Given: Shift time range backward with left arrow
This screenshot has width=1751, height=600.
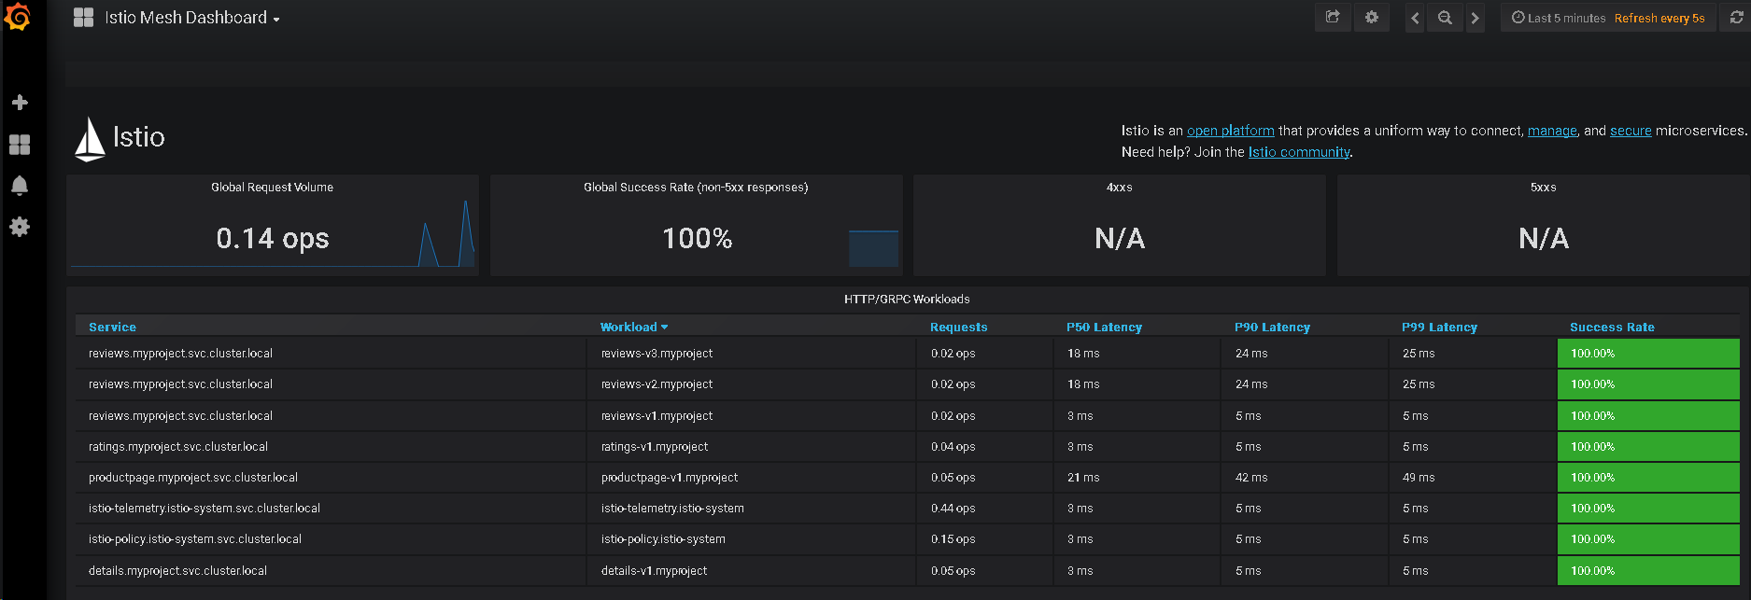Looking at the screenshot, I should click(1415, 18).
